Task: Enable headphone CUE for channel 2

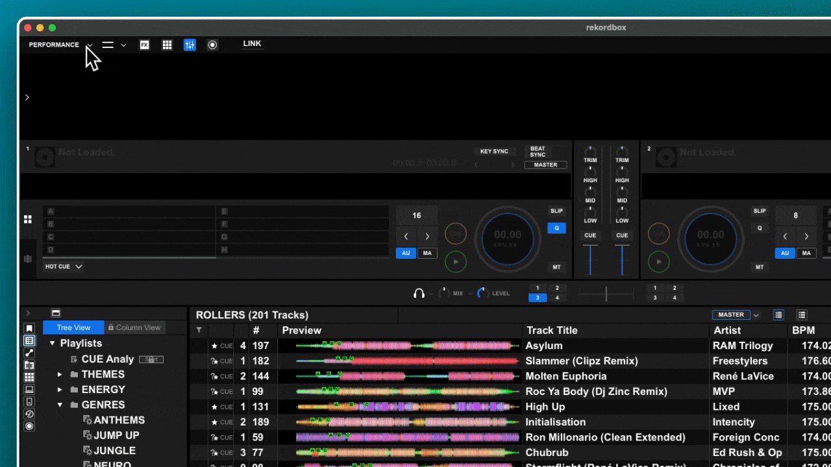Action: pos(622,235)
